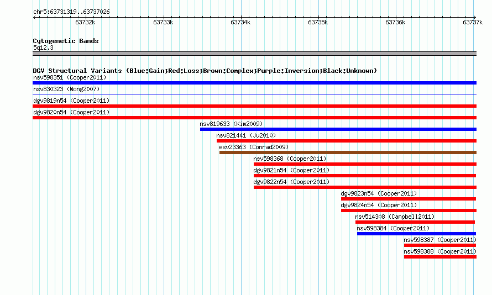Click the nsv830323 (Wong2007) label
Viewport: 492px width, 295px height.
coord(66,89)
